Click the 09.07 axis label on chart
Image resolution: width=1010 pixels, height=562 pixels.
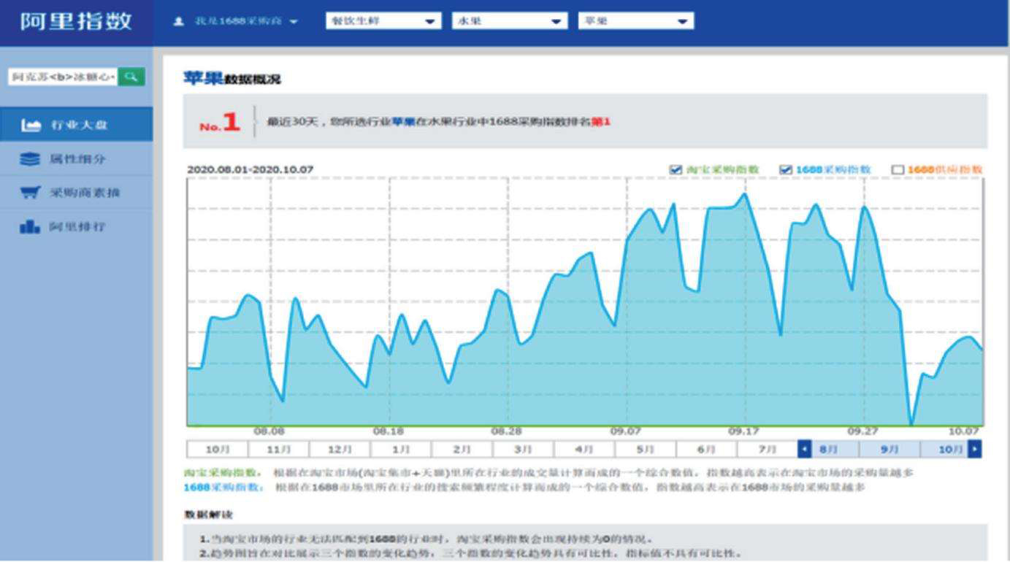[x=625, y=431]
